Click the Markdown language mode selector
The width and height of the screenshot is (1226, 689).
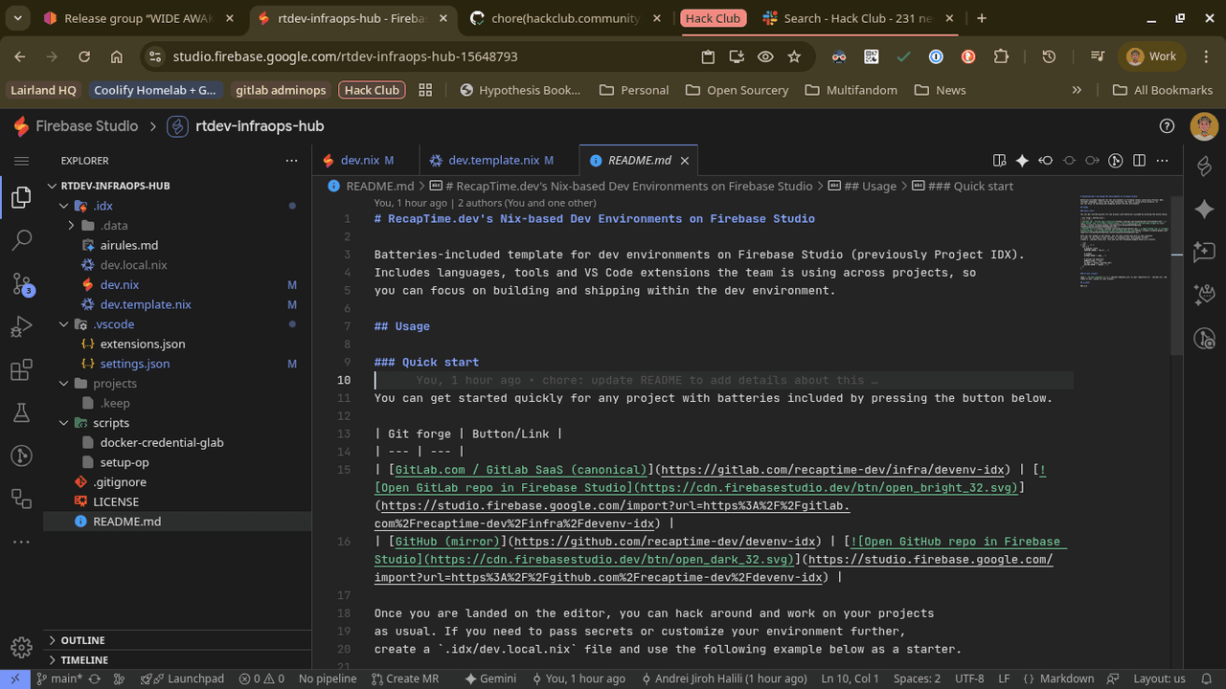tap(1066, 678)
